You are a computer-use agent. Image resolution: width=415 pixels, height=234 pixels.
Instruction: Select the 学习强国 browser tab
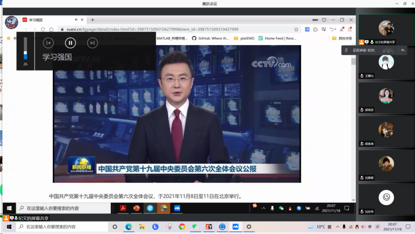tap(48, 20)
